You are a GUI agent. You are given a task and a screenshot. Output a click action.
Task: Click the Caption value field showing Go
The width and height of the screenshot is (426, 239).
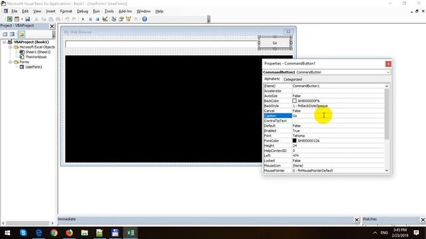pos(338,116)
